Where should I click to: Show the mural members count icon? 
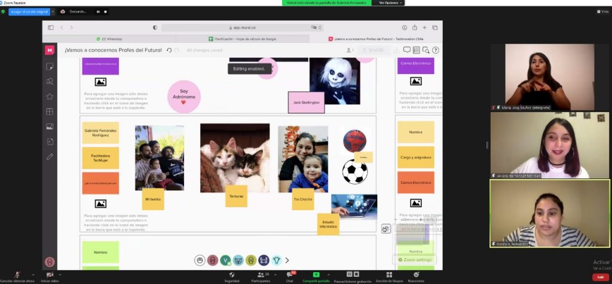click(350, 50)
